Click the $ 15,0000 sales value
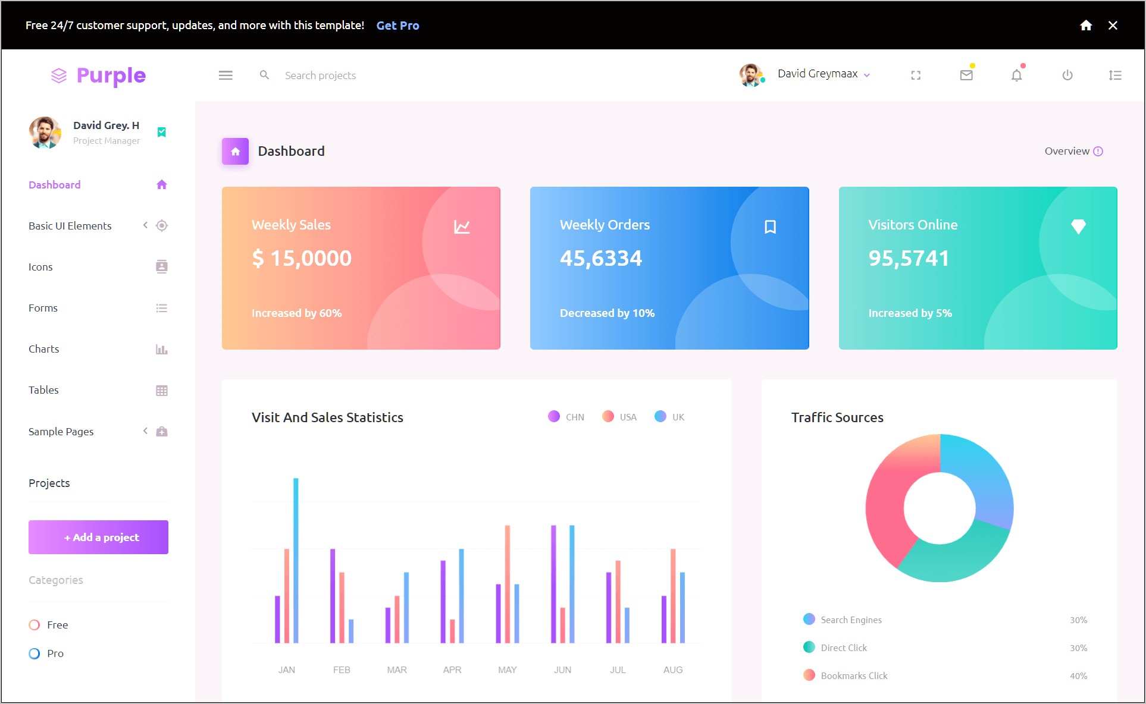1146x704 pixels. pyautogui.click(x=302, y=258)
